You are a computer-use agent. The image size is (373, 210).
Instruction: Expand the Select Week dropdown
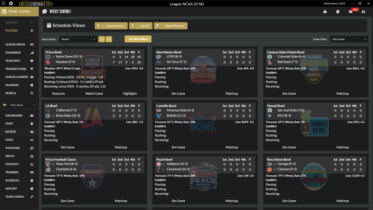[x=79, y=39]
